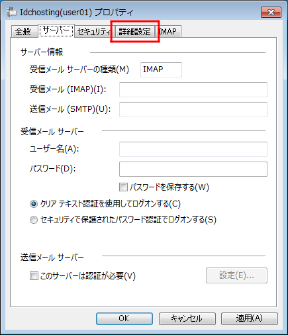Select セキュリティで保護されたパスワード認証 radio option

tap(34, 220)
